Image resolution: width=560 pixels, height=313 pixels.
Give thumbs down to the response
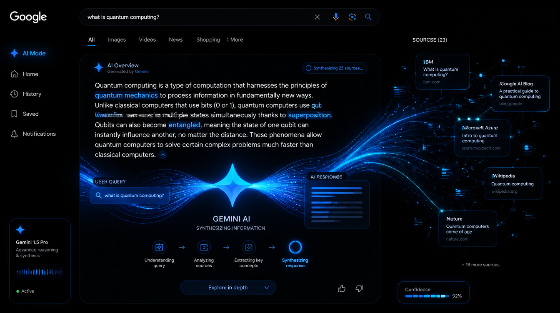tap(359, 288)
